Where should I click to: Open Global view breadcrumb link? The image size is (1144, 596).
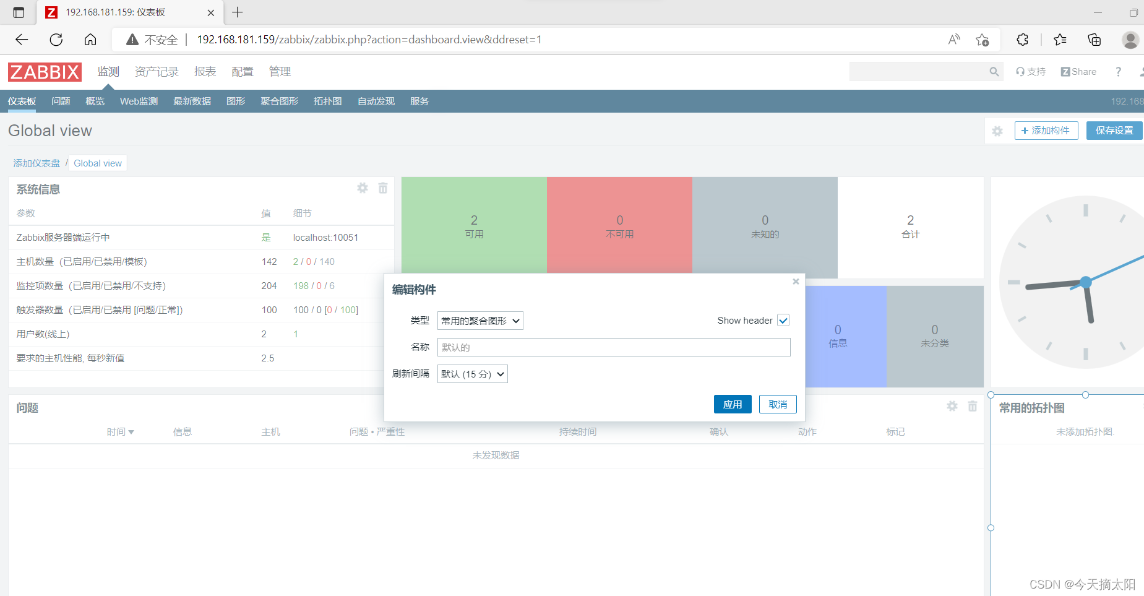pyautogui.click(x=98, y=163)
